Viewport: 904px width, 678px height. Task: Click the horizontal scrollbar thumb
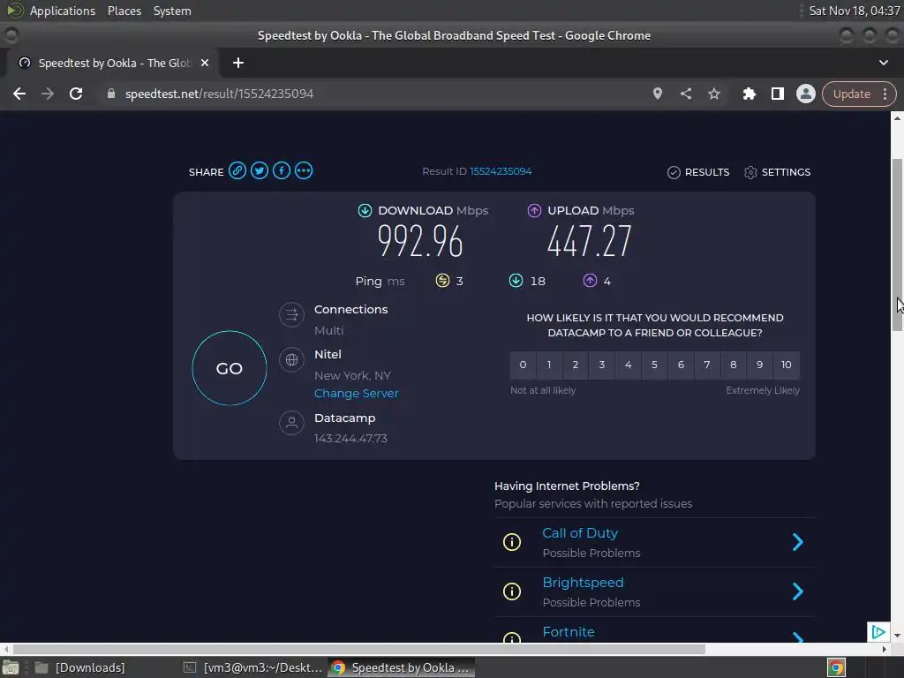[358, 649]
